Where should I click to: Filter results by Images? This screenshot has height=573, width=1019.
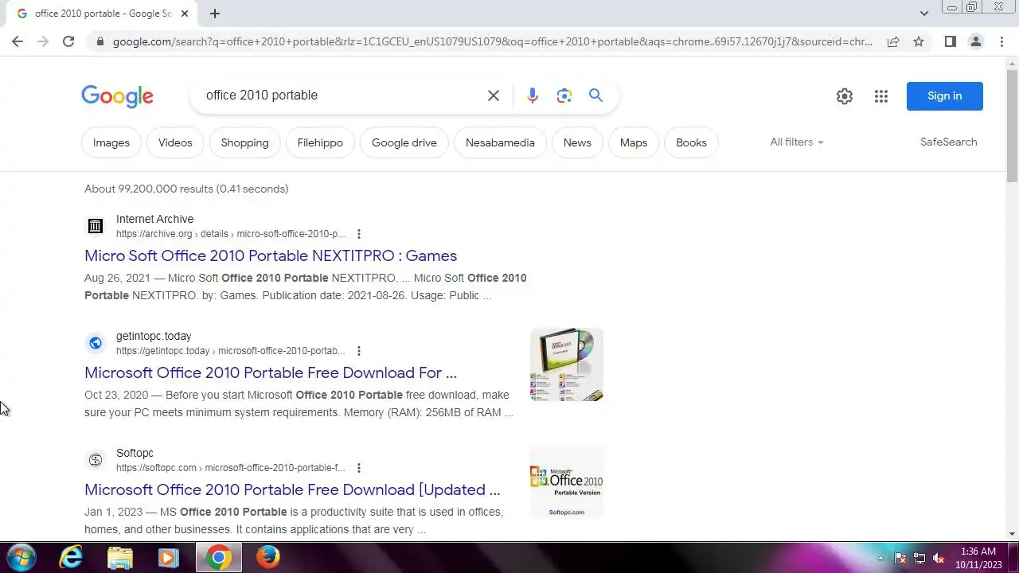coord(111,142)
